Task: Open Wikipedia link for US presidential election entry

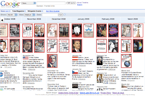Action: 32,69
